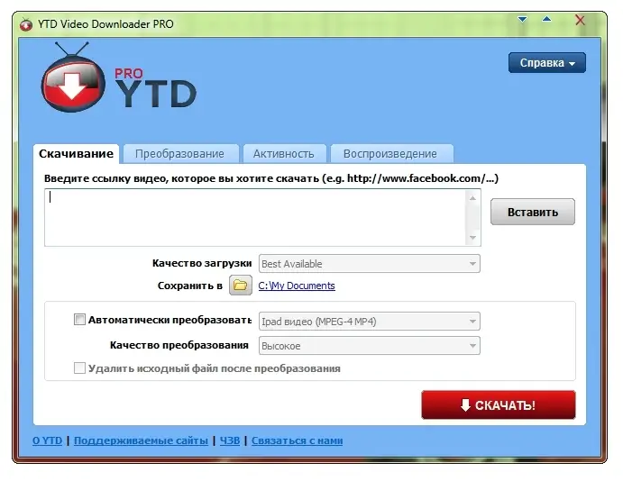Open the C:\My Documents path link
This screenshot has height=481, width=623.
(297, 286)
